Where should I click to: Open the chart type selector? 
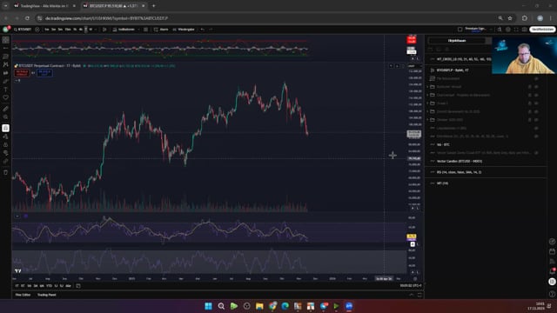point(104,30)
